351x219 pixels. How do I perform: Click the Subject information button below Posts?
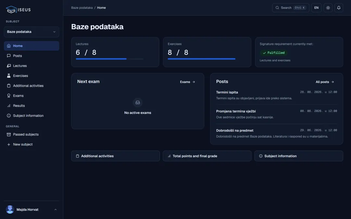[x=299, y=156]
